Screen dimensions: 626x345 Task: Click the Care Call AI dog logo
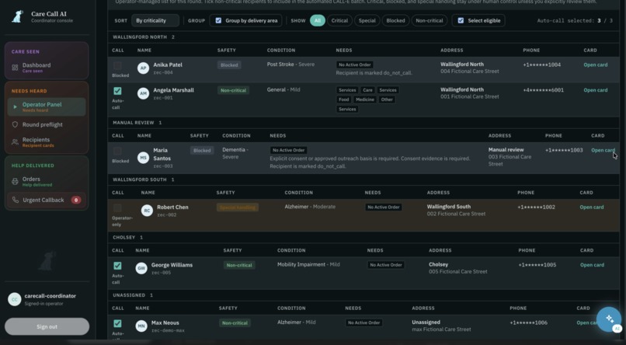point(18,16)
